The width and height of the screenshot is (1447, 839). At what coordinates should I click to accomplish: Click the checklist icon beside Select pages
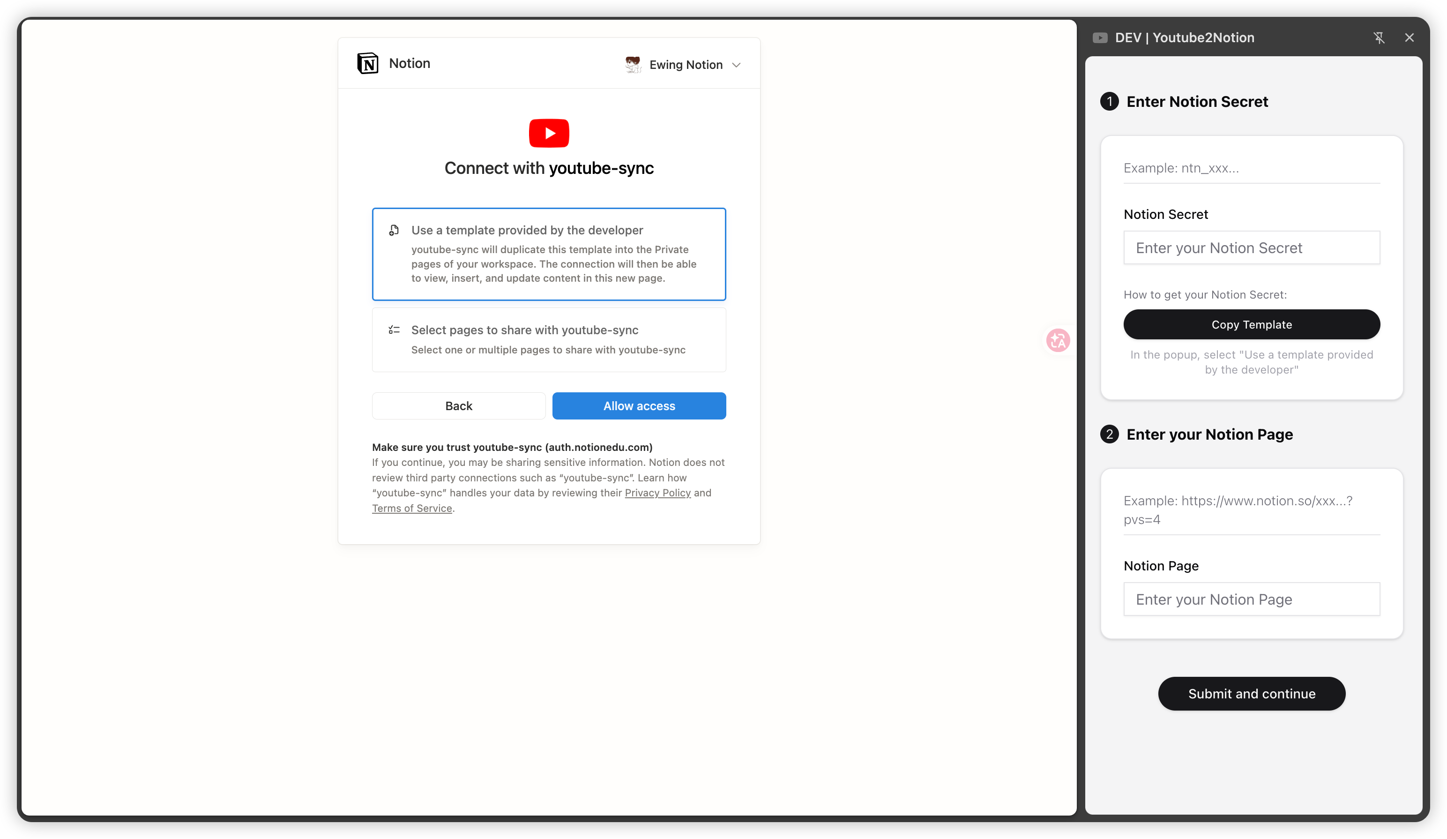click(x=394, y=330)
